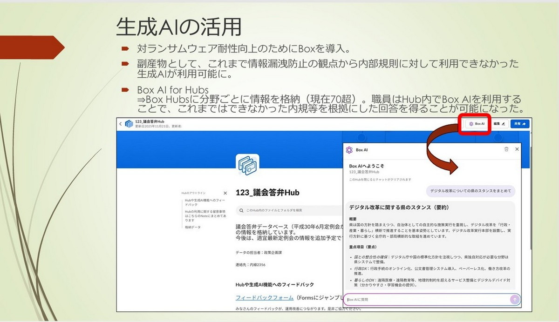Click the user prompt bubble デジタル改革についての県のスタンスをまとめて
The height and width of the screenshot is (322, 559).
point(470,191)
